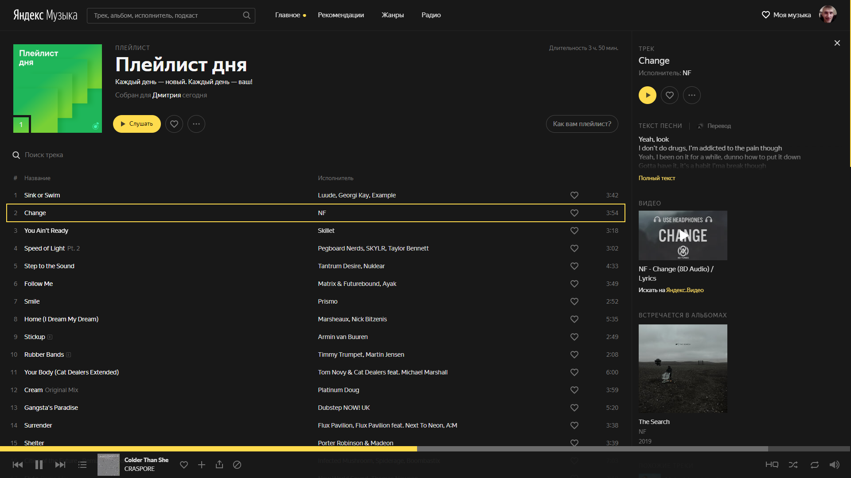Like the track Sink or Swim
Viewport: 851px width, 478px height.
tap(574, 195)
